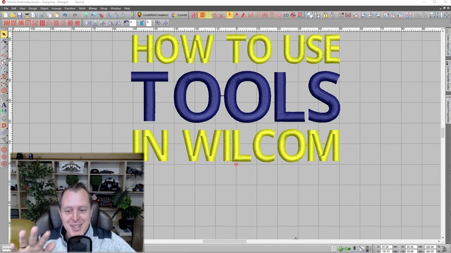Choose the Lettering tool A
451x253 pixels.
point(4,104)
